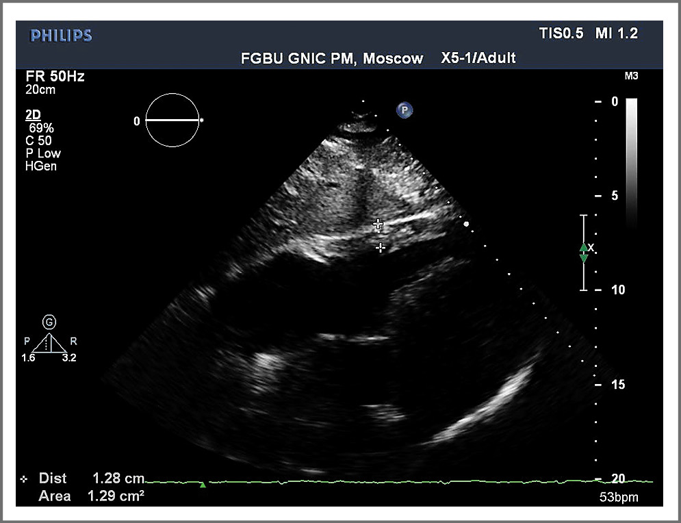Image resolution: width=681 pixels, height=523 pixels.
Task: Click the X5-1/Adult transducer preset label
Action: coord(478,59)
